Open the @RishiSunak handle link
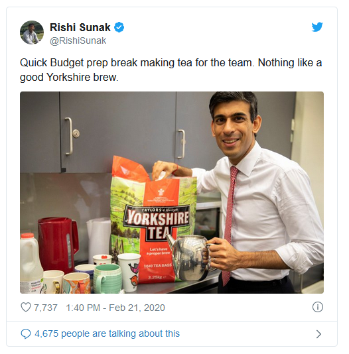 coord(78,41)
